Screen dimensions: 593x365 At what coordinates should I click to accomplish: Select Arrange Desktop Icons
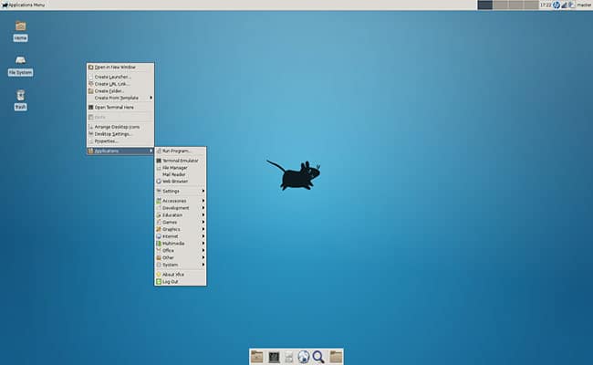(x=120, y=127)
